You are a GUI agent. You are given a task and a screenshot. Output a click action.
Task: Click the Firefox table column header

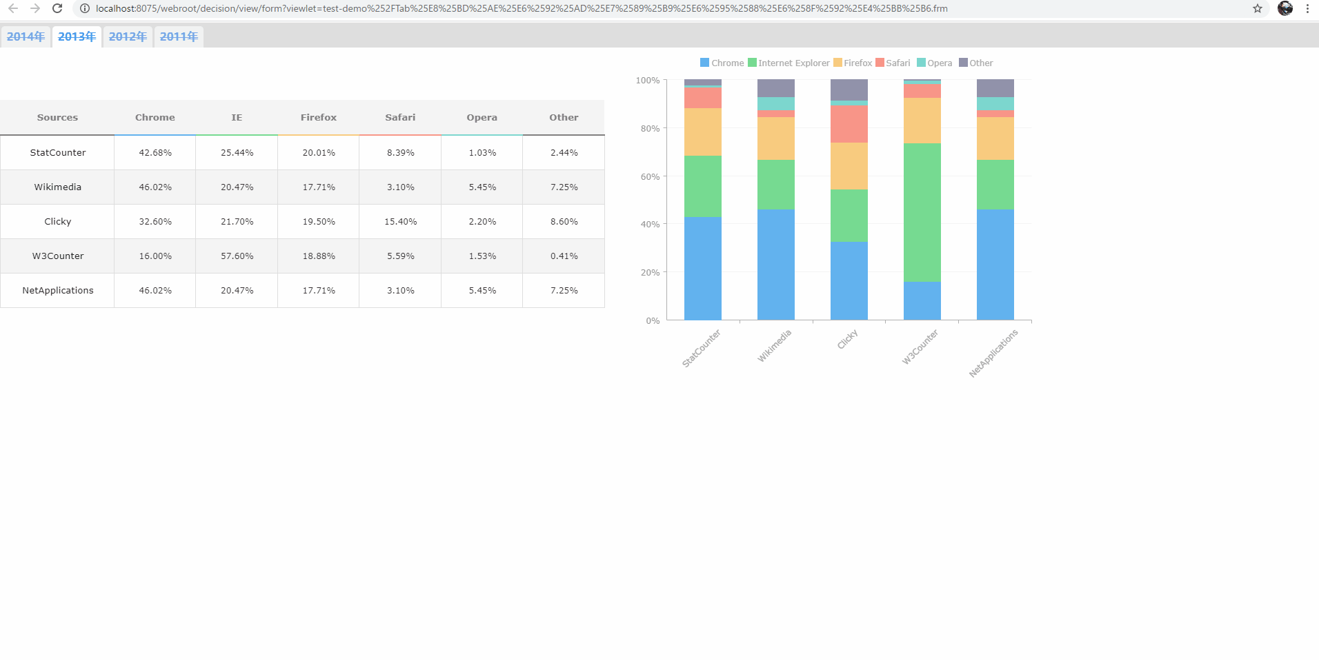(x=319, y=118)
